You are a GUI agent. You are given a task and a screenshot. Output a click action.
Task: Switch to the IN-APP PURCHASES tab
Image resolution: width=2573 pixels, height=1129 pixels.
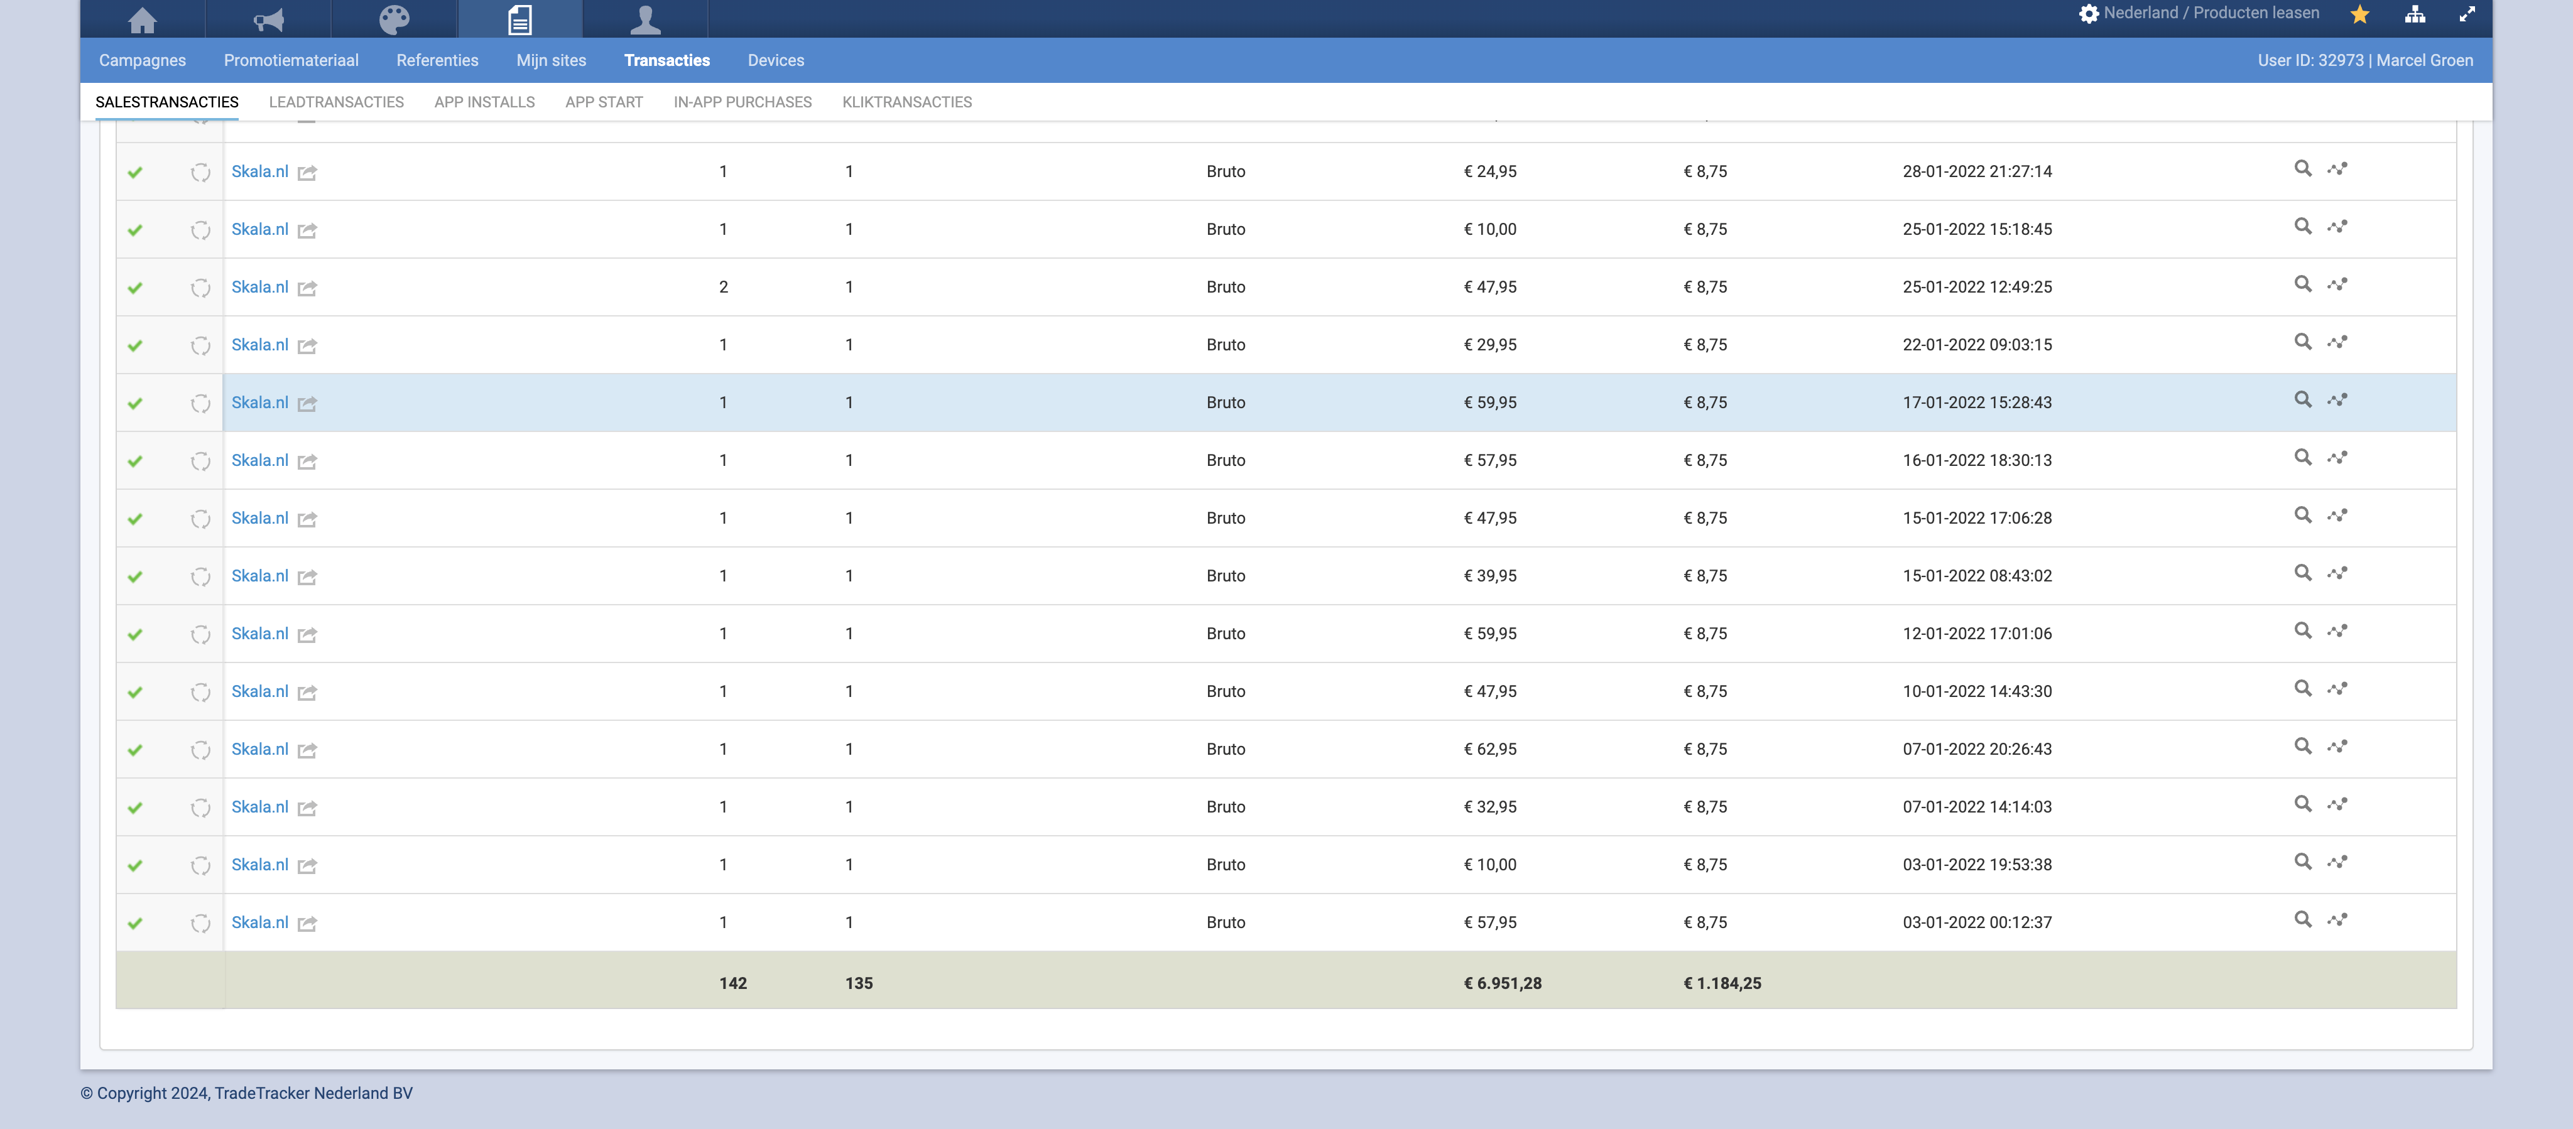click(x=743, y=102)
